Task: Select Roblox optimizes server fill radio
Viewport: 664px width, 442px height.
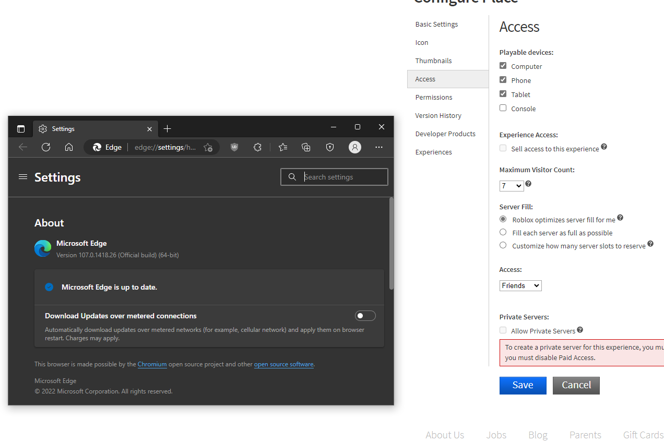Action: point(503,219)
